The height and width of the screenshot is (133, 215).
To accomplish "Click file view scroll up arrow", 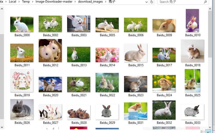I will 210,9.
